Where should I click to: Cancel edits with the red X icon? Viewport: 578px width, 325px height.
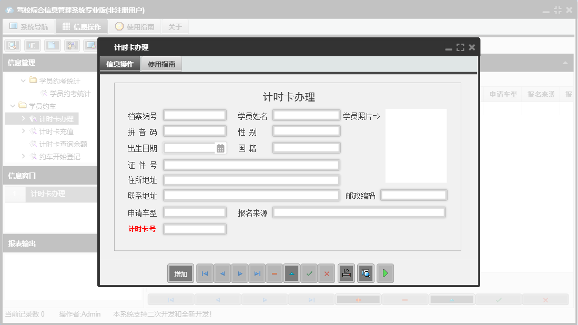tap(327, 273)
